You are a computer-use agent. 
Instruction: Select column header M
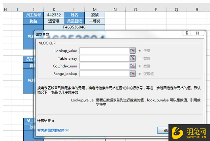click(95, 10)
